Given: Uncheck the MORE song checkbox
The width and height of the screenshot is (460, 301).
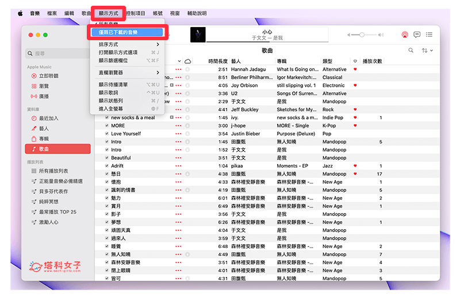Looking at the screenshot, I should 107,125.
